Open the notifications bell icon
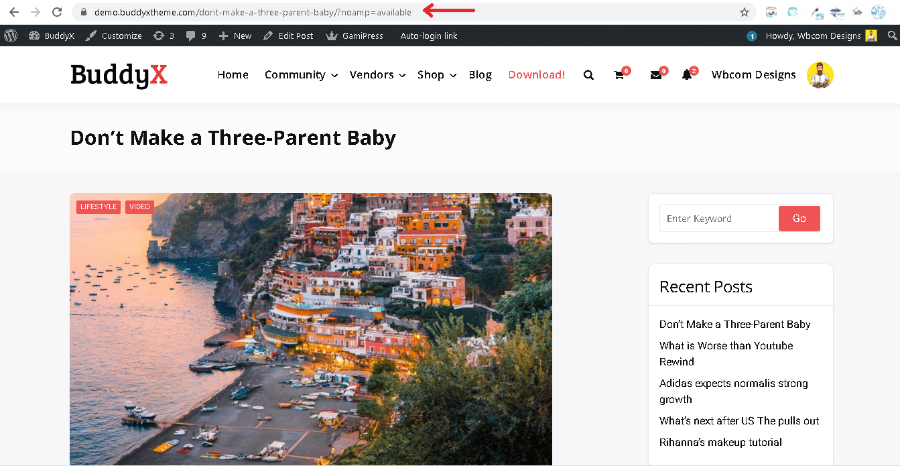Viewport: 900px width, 466px height. click(x=687, y=75)
